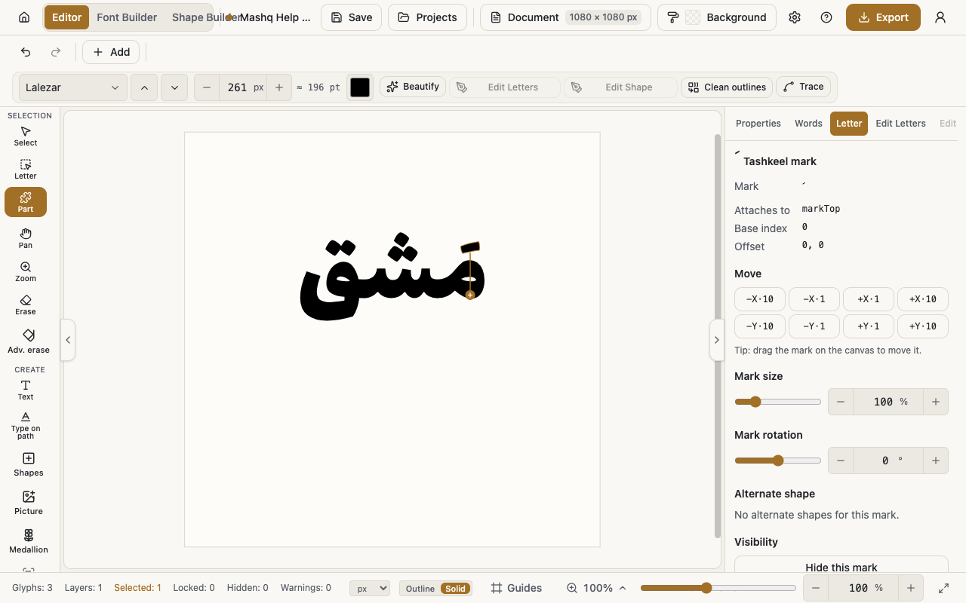
Task: Move mark by −X·10
Action: [759, 299]
